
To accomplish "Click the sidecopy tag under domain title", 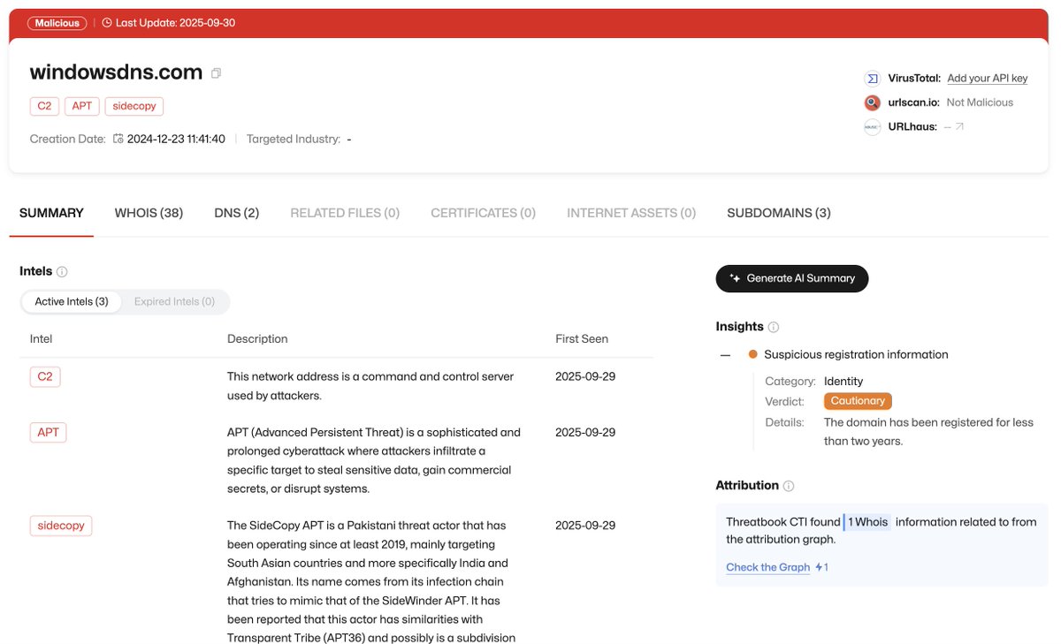I will click(x=134, y=106).
